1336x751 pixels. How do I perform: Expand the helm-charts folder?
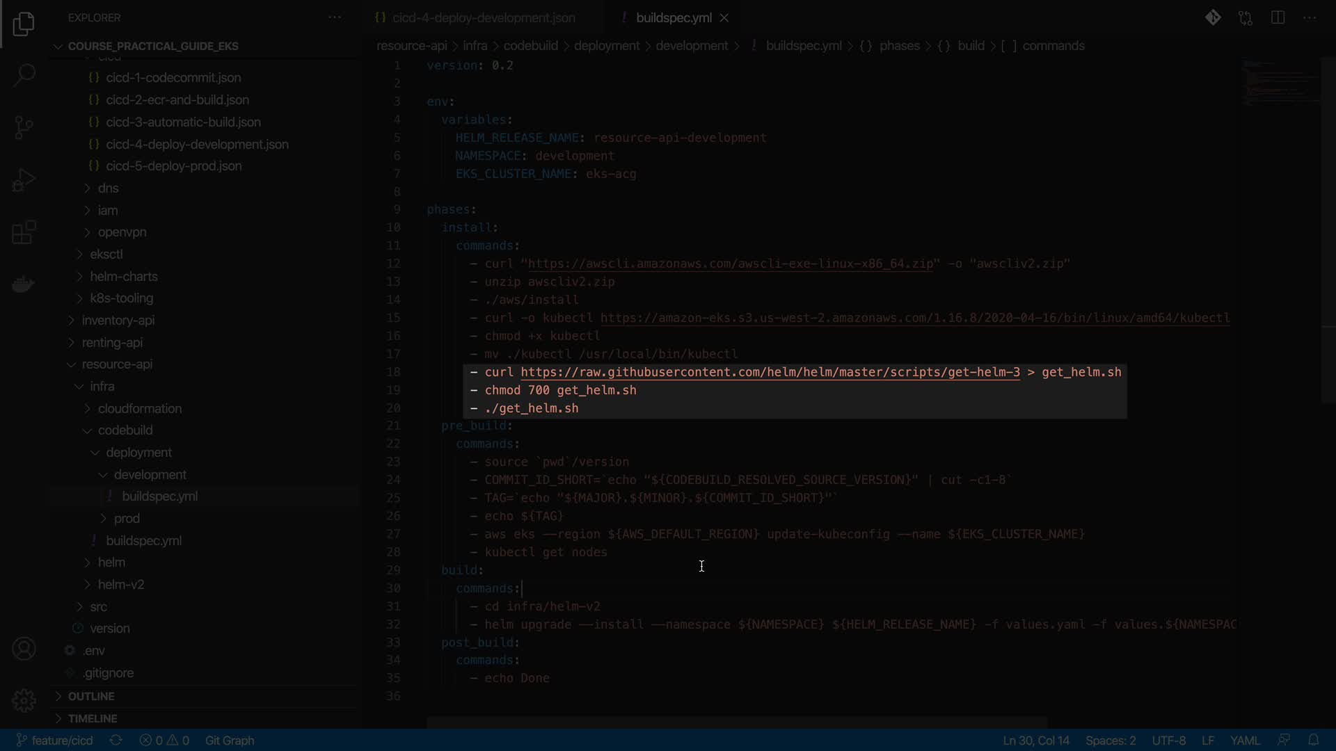[x=123, y=276]
